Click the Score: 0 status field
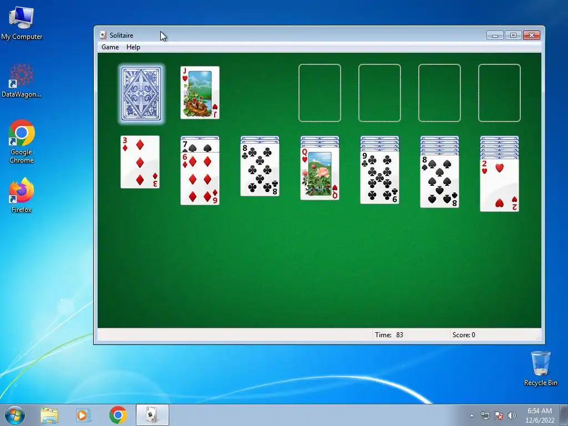This screenshot has height=426, width=568. 494,334
